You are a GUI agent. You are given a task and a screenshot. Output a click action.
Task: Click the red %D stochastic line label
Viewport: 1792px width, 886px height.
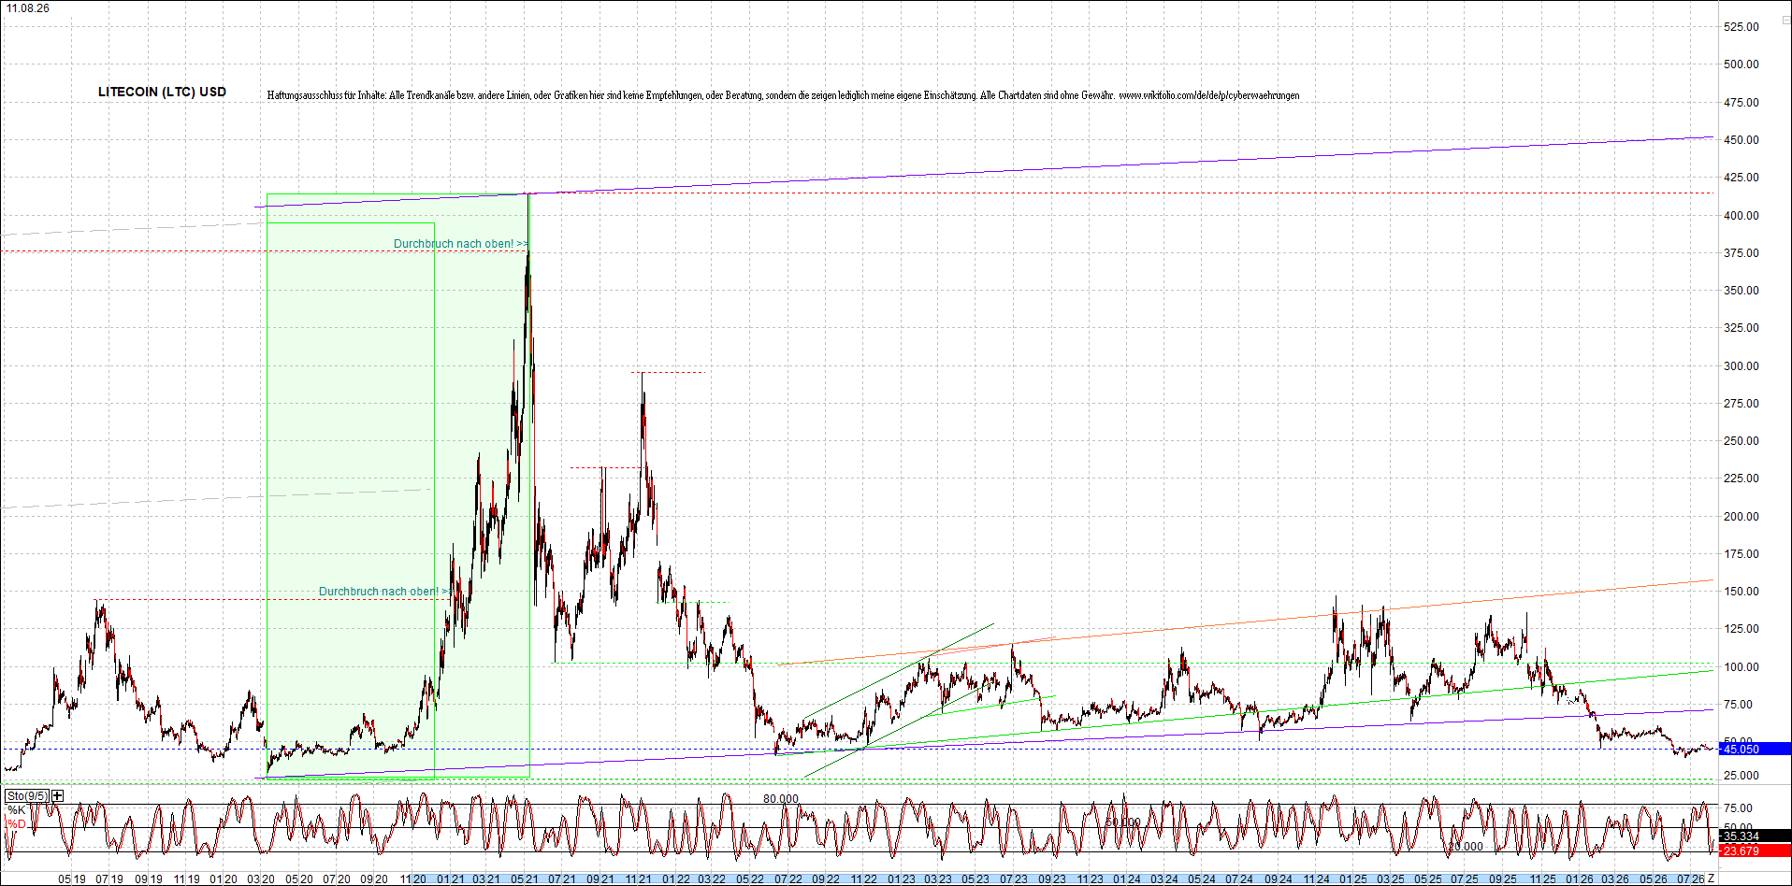point(17,824)
